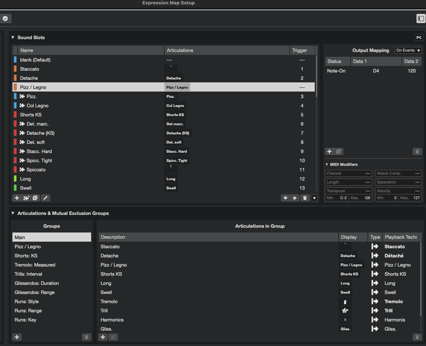Toggle the right side panel view
Screen dimensions: 426x346
(x=421, y=18)
